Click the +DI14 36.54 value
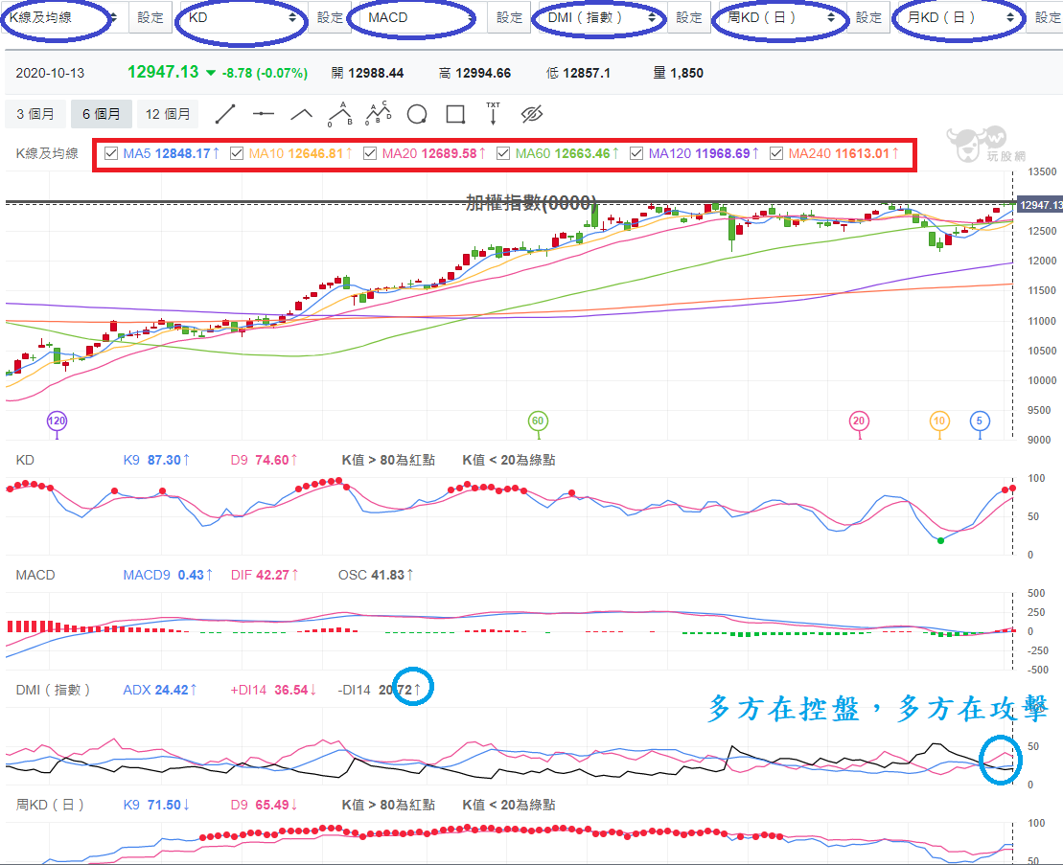 pyautogui.click(x=274, y=691)
